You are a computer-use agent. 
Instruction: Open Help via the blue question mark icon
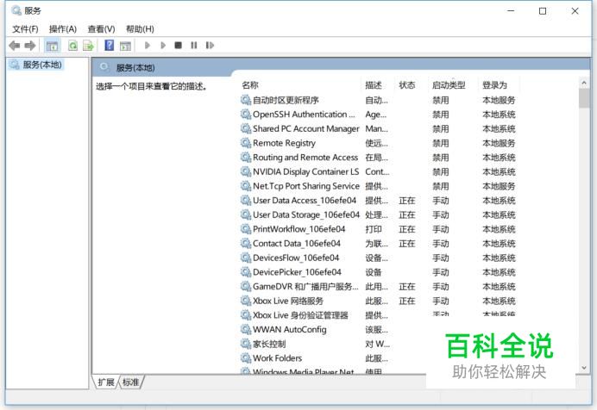[110, 45]
